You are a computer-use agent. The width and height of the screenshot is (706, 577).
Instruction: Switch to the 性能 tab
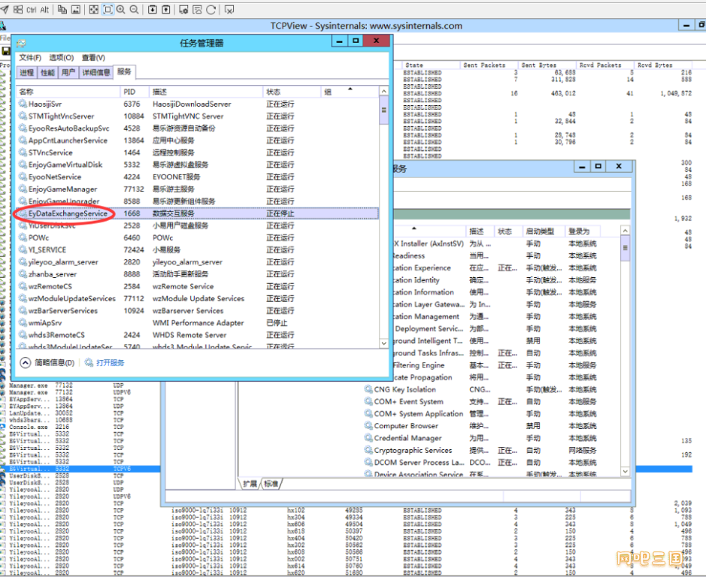(x=47, y=72)
